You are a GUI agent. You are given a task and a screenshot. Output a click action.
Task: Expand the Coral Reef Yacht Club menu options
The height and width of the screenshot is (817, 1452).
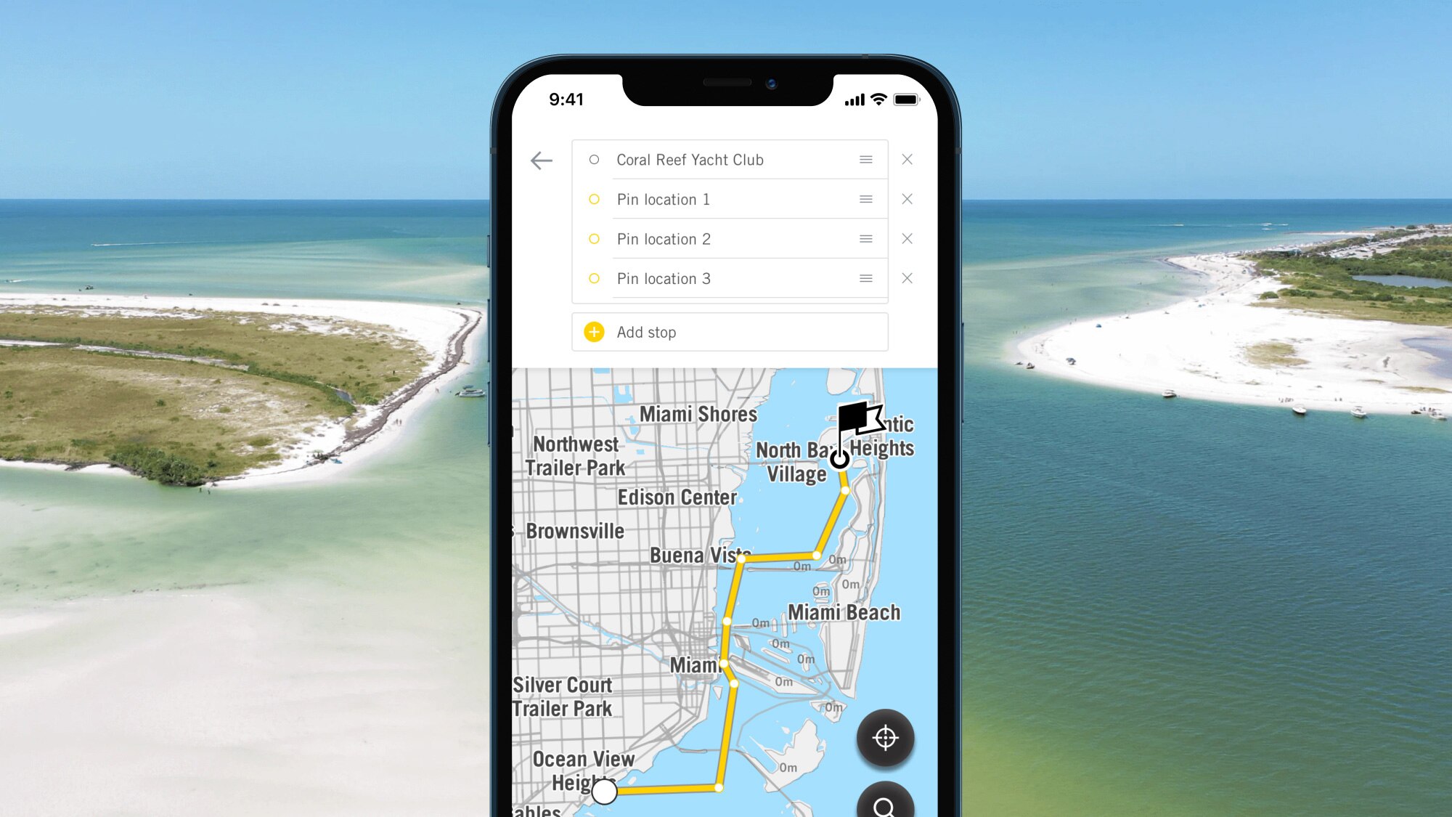pos(865,160)
